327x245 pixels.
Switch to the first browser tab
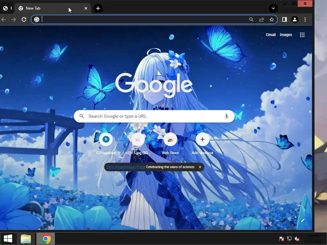point(7,8)
